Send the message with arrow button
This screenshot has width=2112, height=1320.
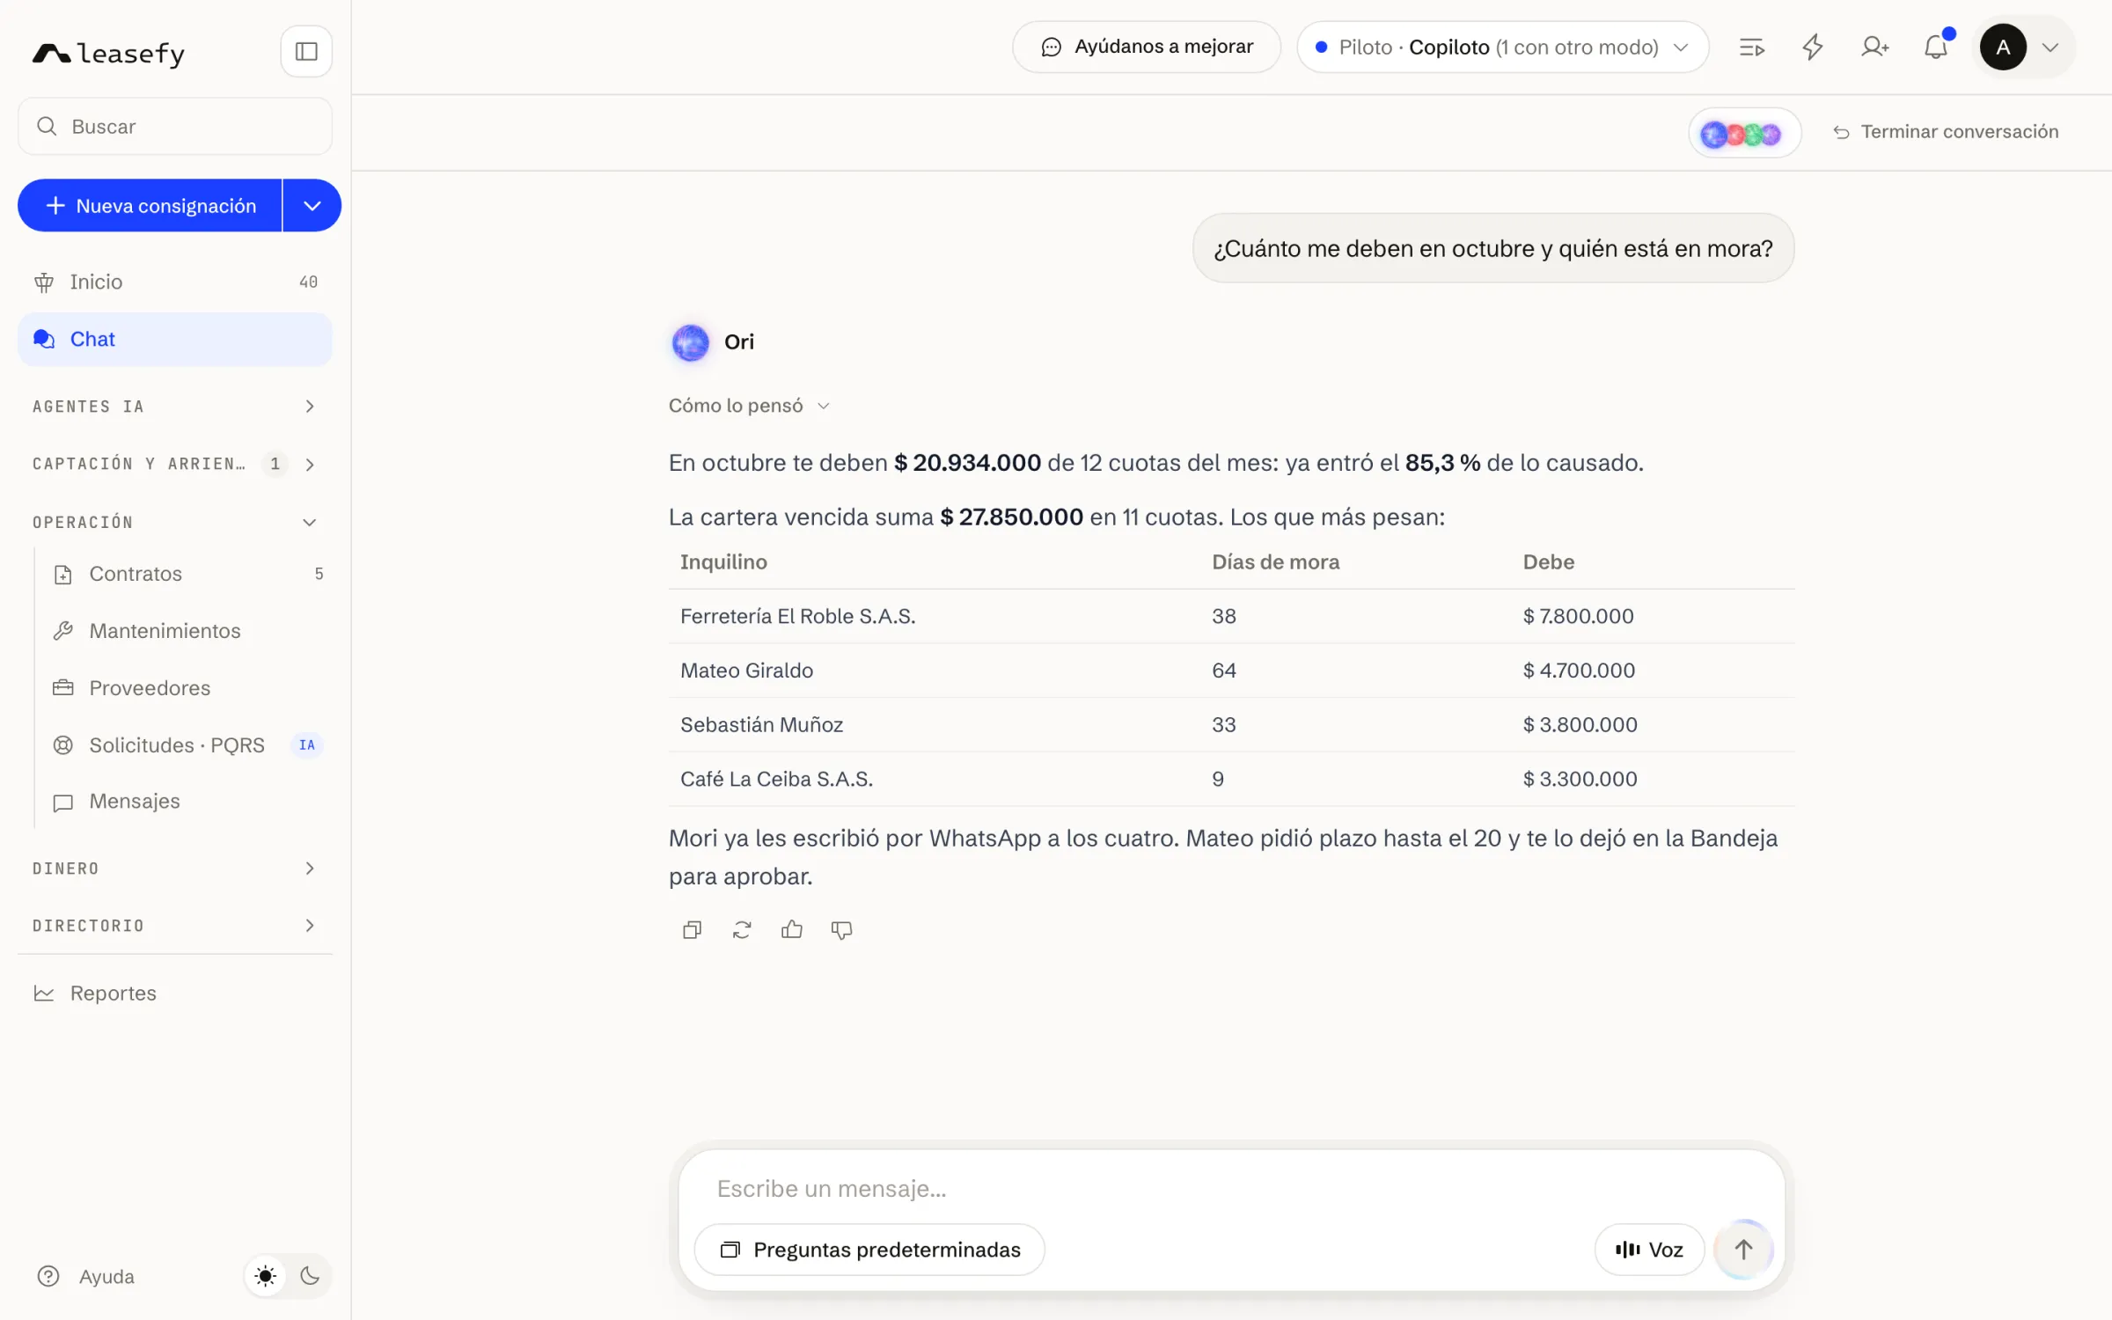click(1743, 1249)
